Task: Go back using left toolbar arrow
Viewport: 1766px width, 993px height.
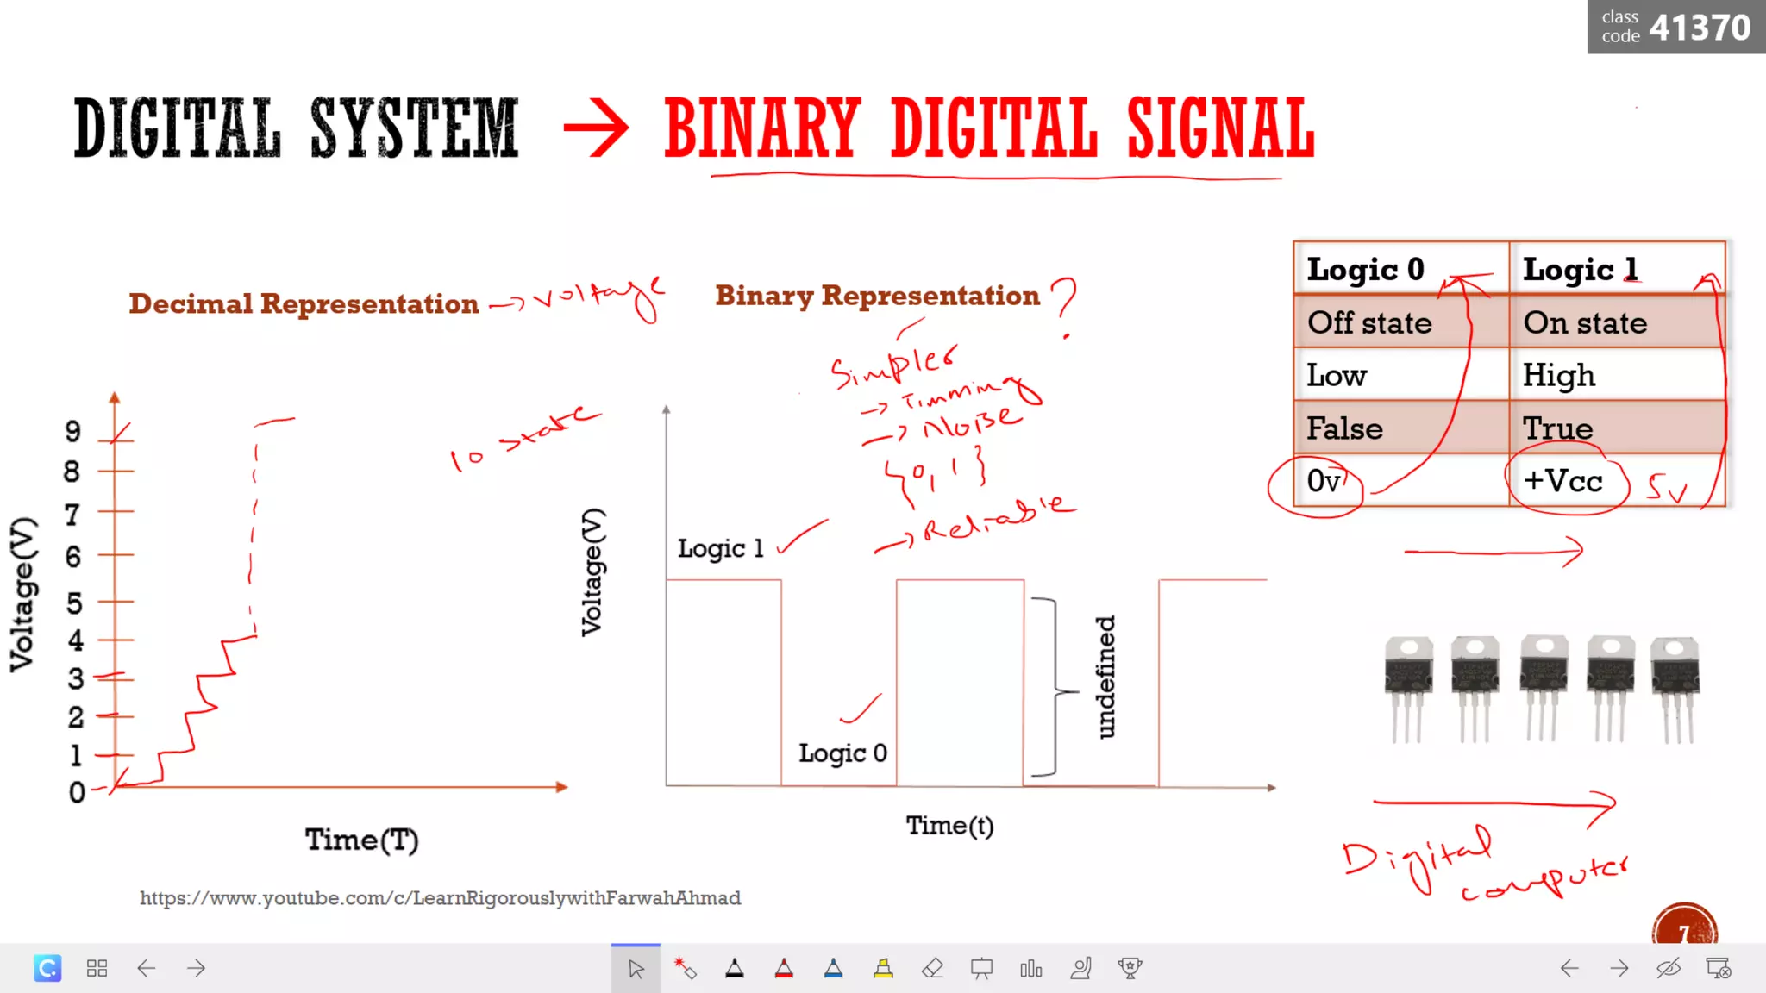Action: (x=147, y=968)
